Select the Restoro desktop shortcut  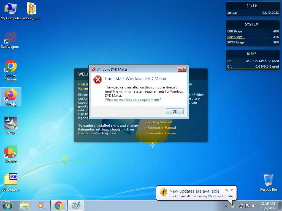(11, 154)
